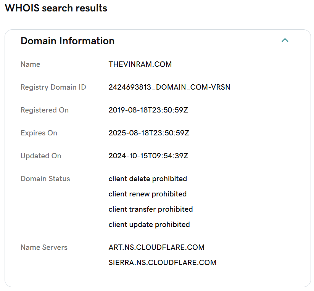The width and height of the screenshot is (314, 291).
Task: Click the Name field label
Action: click(x=31, y=64)
